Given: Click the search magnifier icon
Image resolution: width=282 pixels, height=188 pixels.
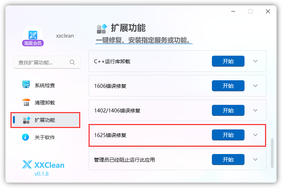Looking at the screenshot, I should coord(72,62).
